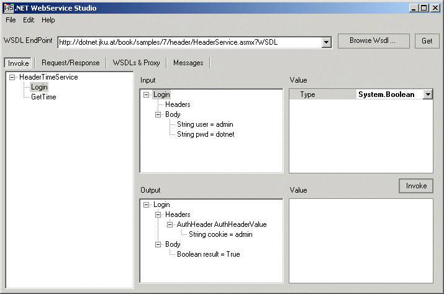Select the GetTime method
444x294 pixels.
coord(43,97)
